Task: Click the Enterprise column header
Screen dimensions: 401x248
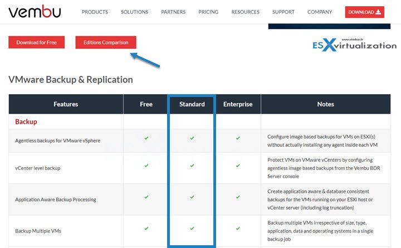Action: pyautogui.click(x=238, y=104)
